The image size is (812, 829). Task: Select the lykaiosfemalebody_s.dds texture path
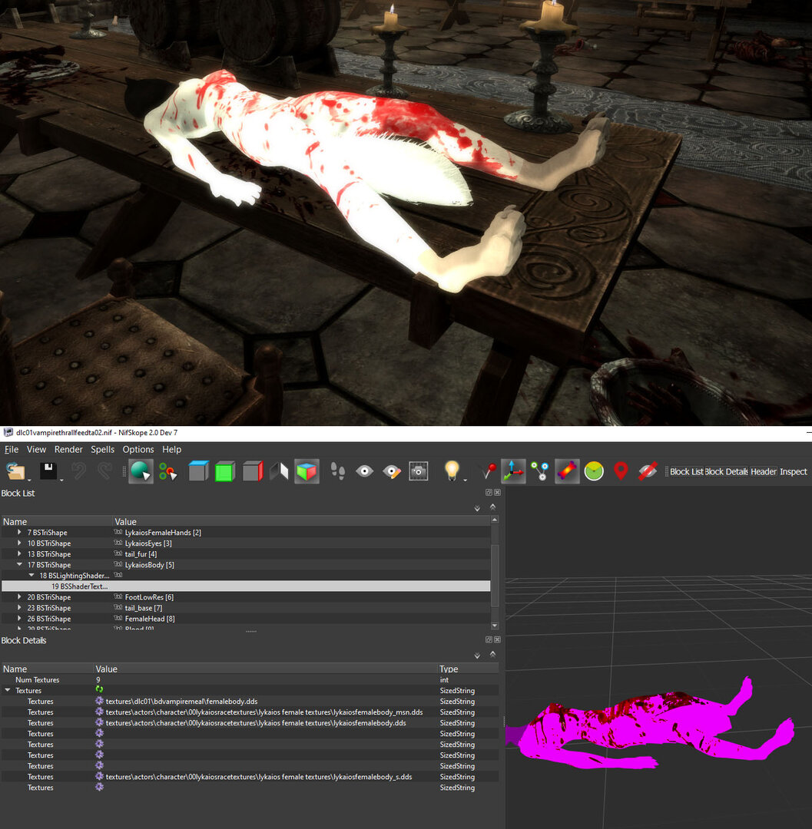(259, 777)
